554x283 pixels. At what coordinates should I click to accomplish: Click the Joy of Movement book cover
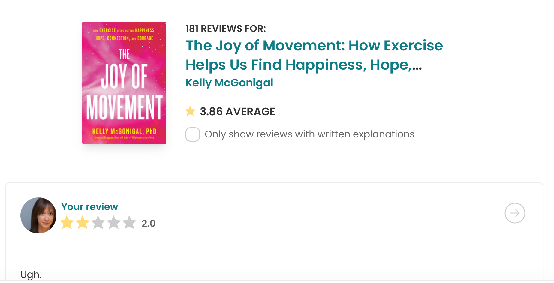[x=124, y=83]
